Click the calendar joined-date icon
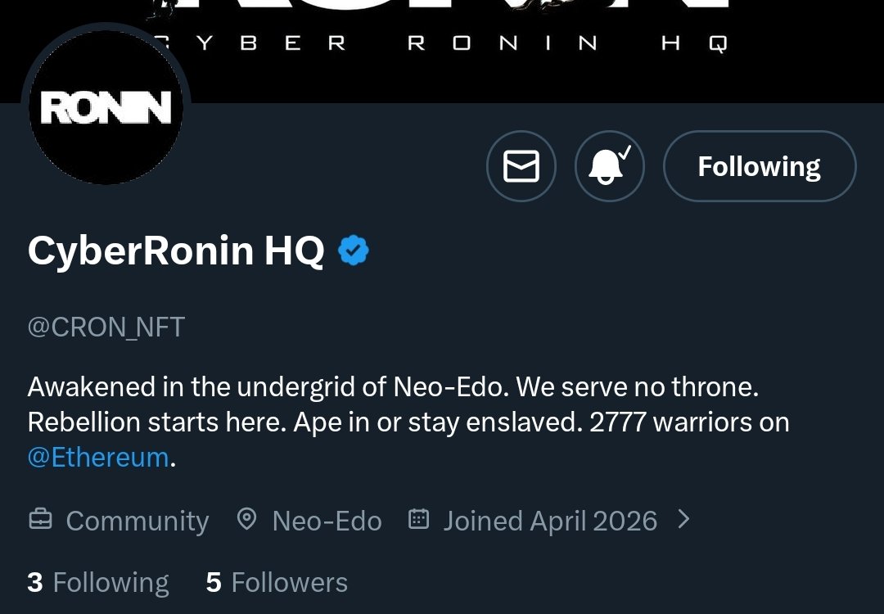This screenshot has height=614, width=884. pos(418,519)
